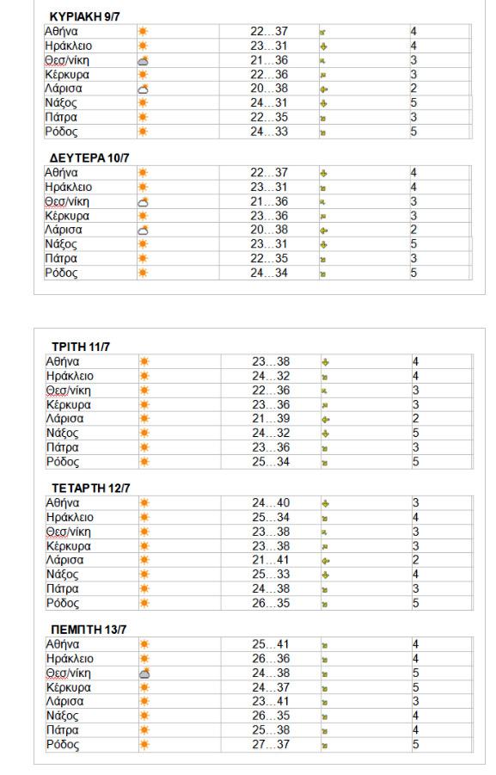Click the wind arrow for Νάξος on ΔΕΥΤΕΡΑ 10/7

[323, 244]
